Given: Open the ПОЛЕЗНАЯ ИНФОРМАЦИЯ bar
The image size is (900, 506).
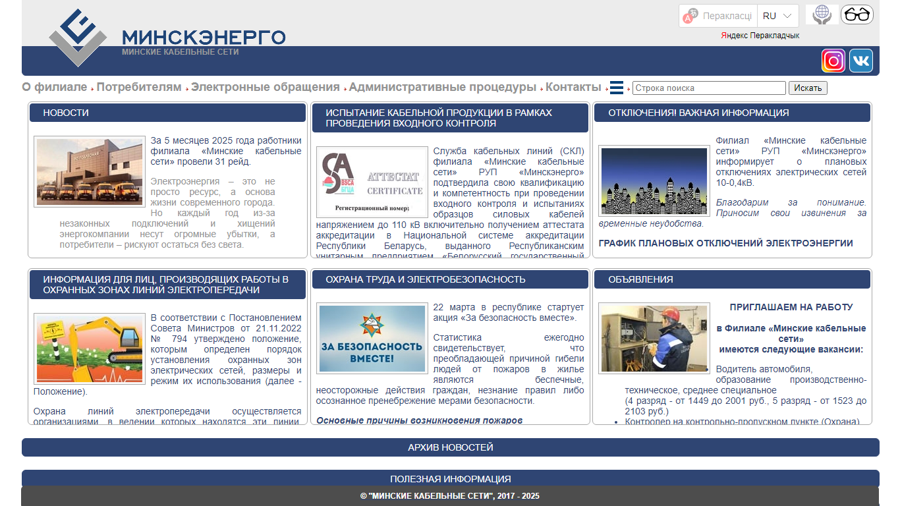Looking at the screenshot, I should pos(451,479).
